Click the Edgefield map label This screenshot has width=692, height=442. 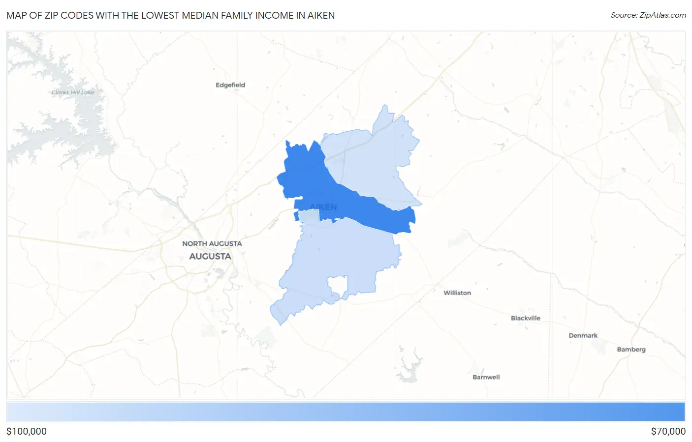click(230, 85)
